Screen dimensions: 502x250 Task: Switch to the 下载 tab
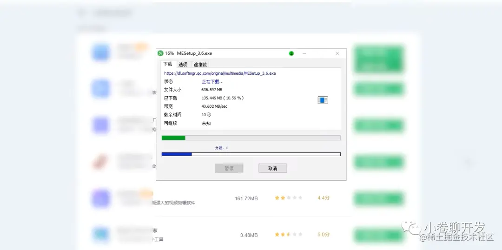[x=168, y=64]
